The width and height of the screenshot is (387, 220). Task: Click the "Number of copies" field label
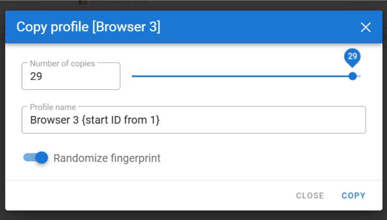(x=62, y=63)
